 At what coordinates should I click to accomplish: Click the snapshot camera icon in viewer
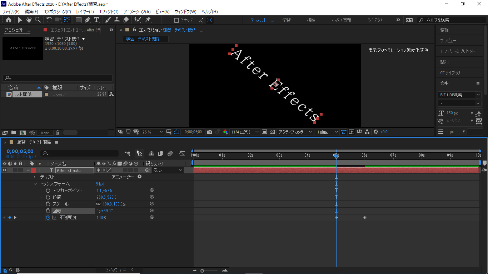(x=210, y=132)
